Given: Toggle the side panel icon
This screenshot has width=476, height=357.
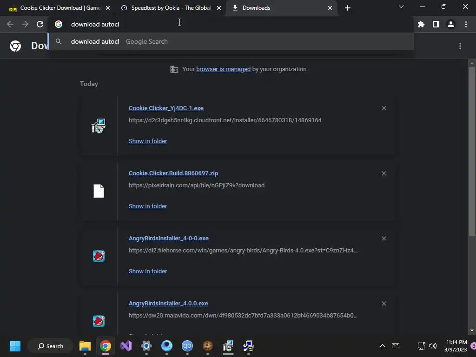Looking at the screenshot, I should (x=436, y=24).
